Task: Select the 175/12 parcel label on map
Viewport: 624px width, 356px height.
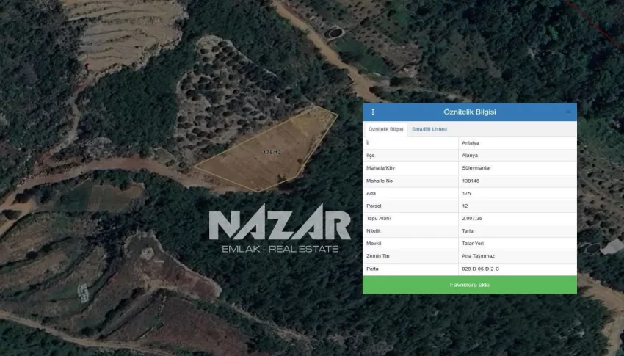Action: click(272, 153)
